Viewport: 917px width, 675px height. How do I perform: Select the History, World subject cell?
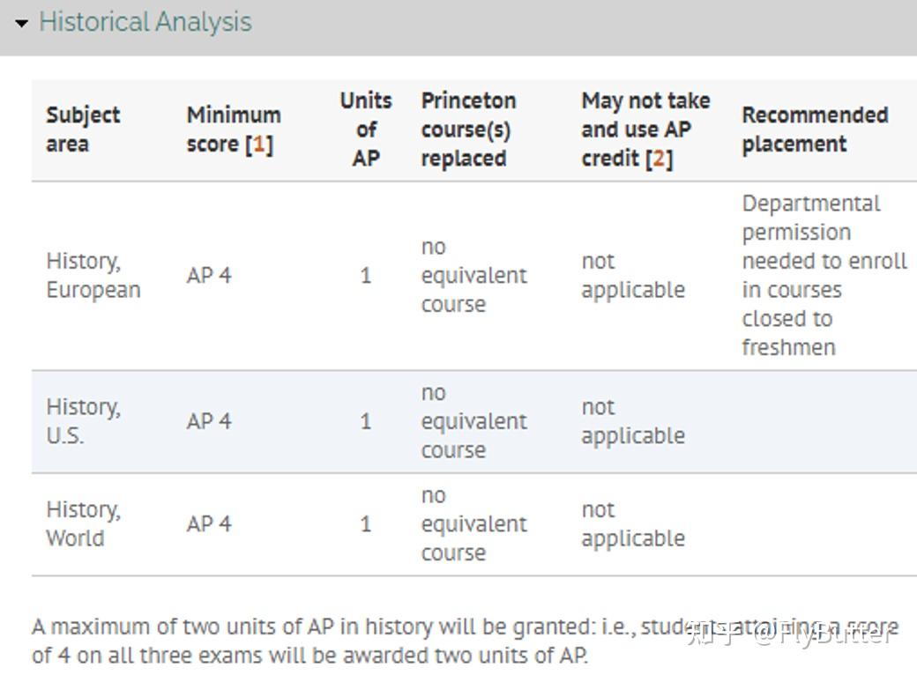coord(83,523)
